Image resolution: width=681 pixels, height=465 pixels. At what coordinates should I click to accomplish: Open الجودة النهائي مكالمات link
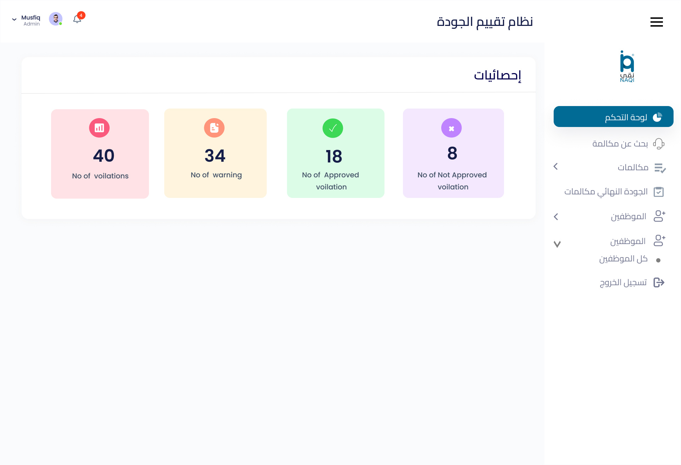(606, 192)
